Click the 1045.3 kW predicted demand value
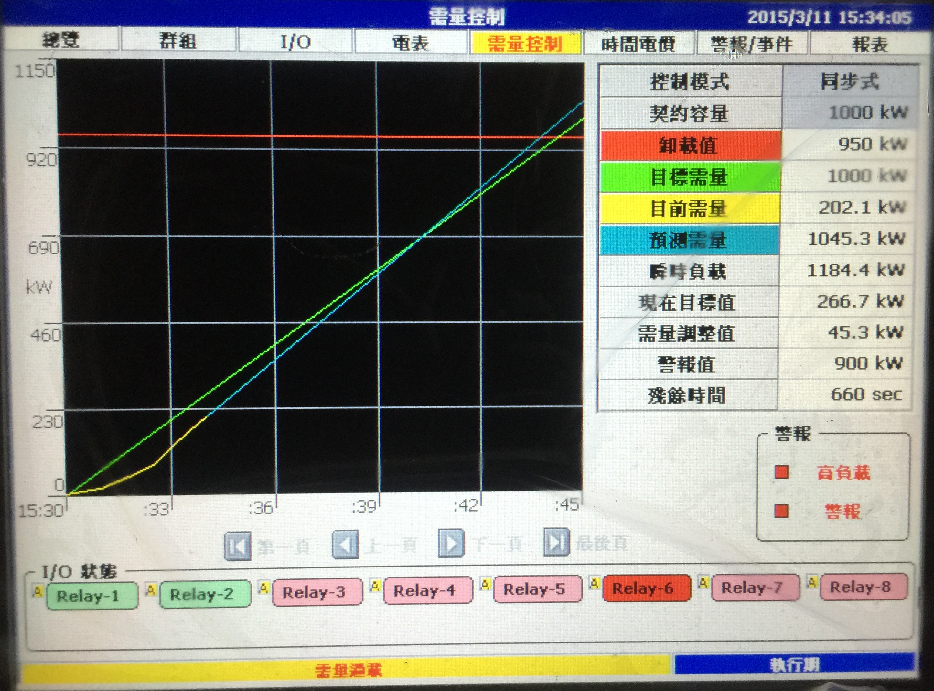This screenshot has height=691, width=934. pyautogui.click(x=847, y=238)
